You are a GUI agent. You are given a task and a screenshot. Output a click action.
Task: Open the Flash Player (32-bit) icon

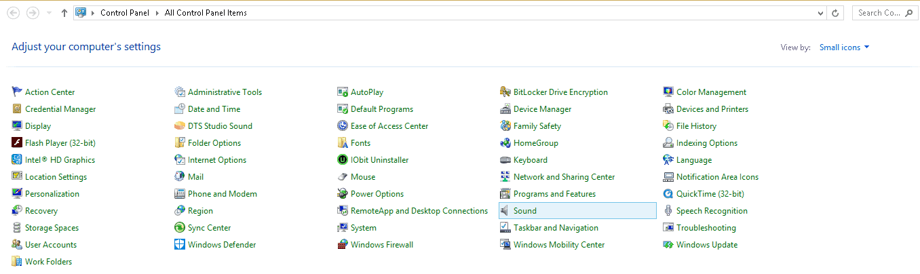[x=17, y=142]
